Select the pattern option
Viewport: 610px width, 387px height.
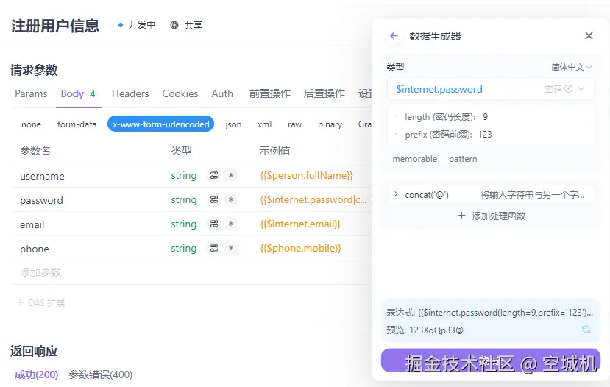[x=463, y=159]
